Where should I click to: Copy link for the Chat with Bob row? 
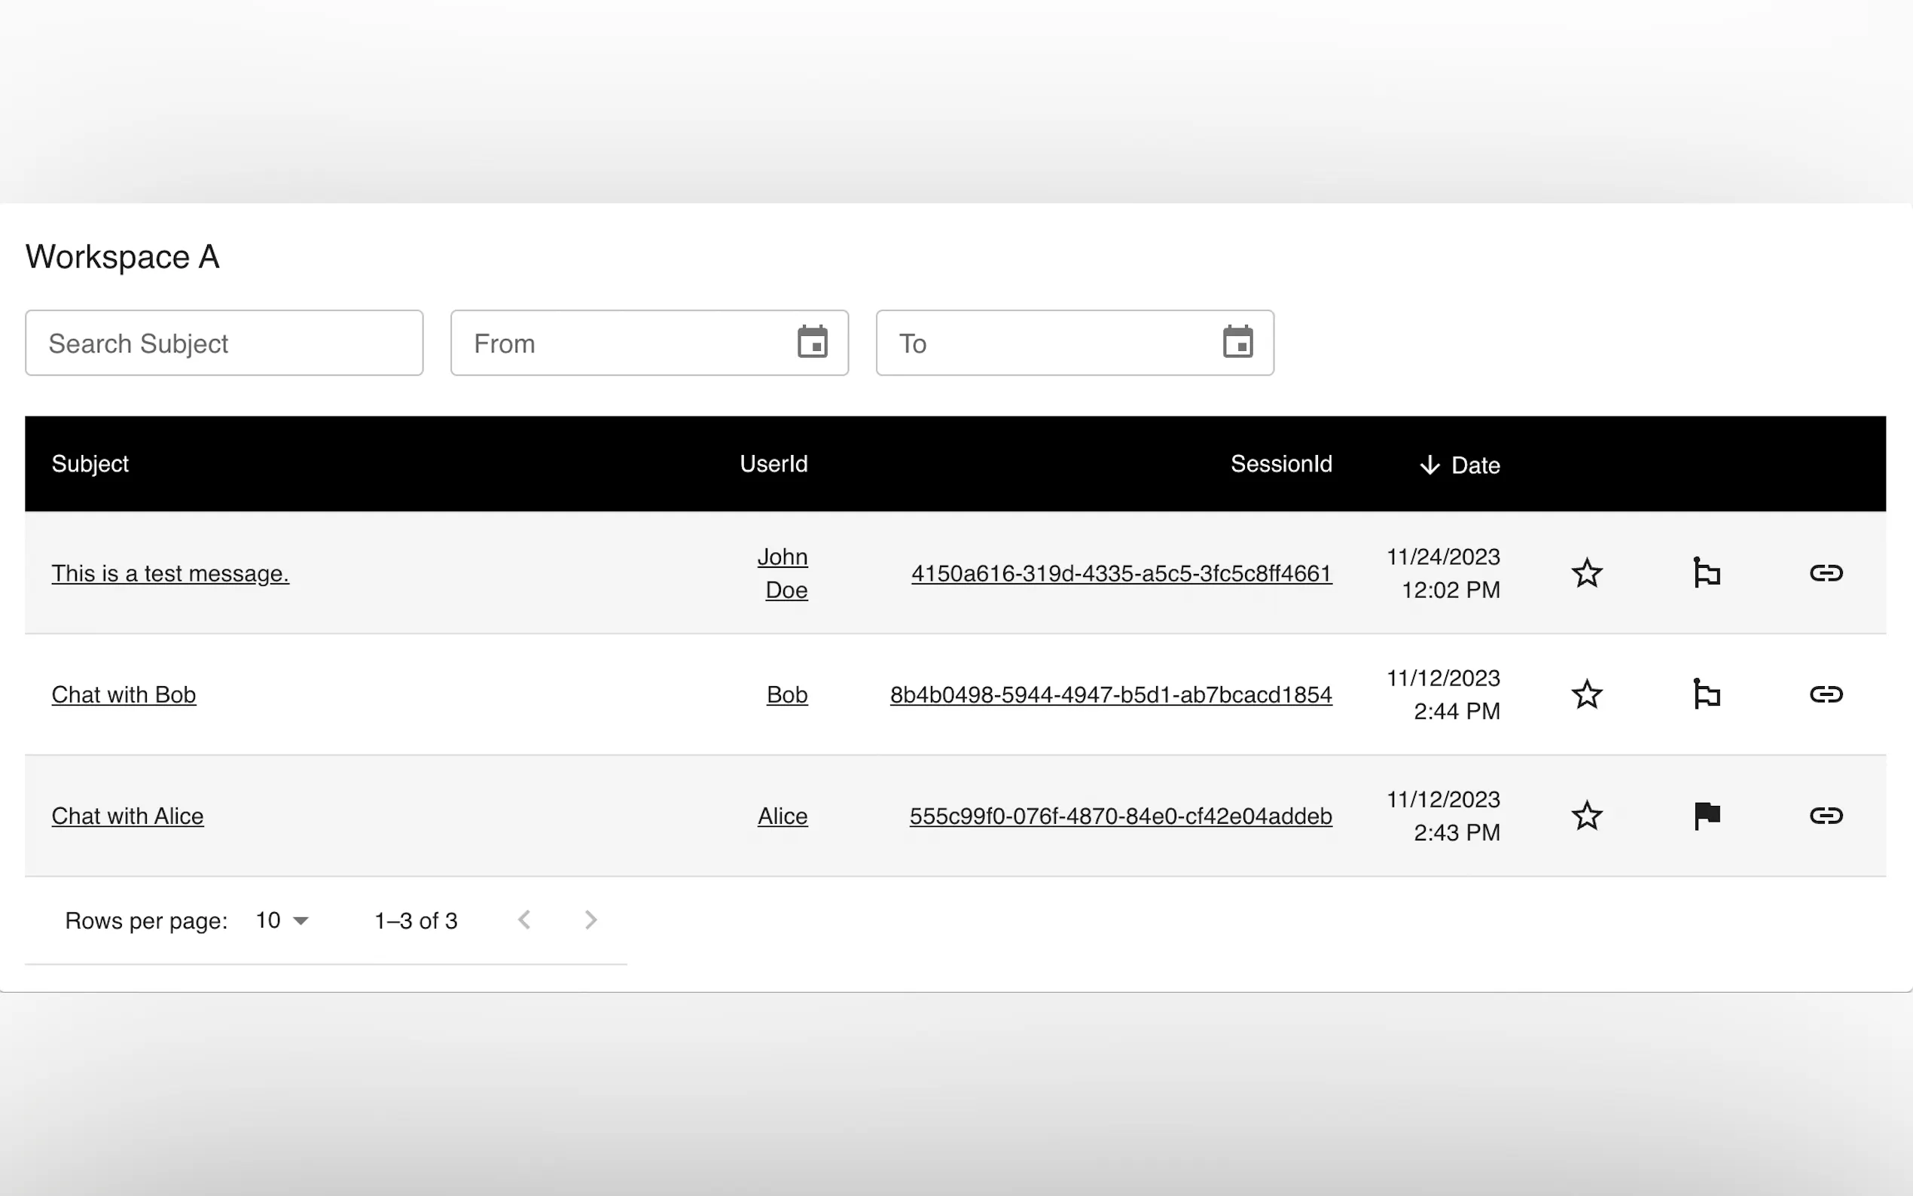(x=1826, y=694)
